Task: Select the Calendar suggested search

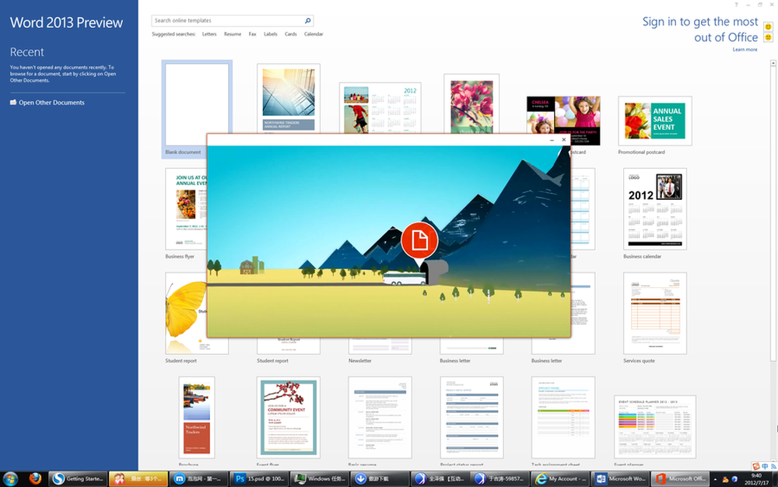Action: pos(314,34)
